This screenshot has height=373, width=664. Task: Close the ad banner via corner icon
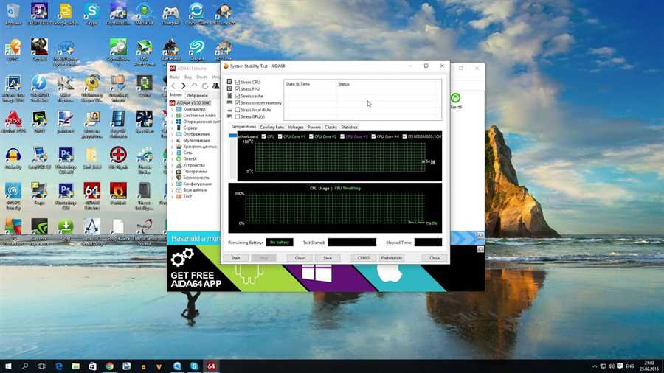[x=480, y=249]
